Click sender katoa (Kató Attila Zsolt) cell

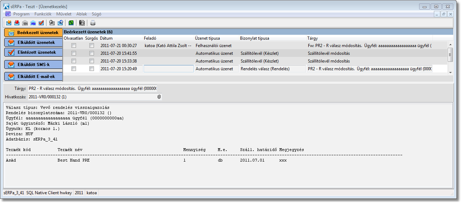click(168, 46)
